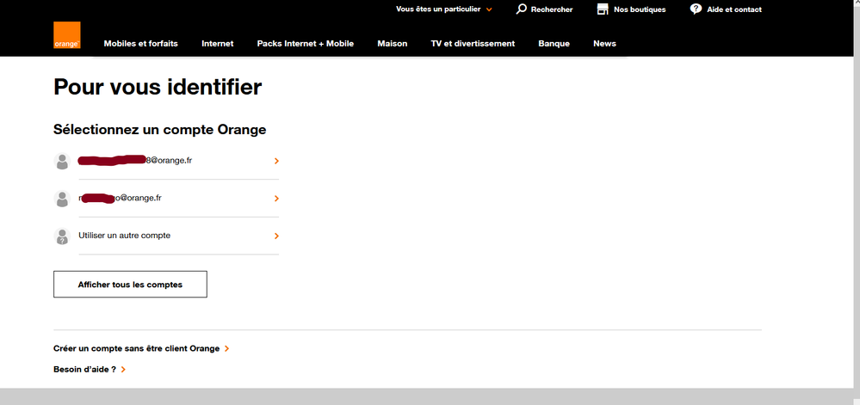Open Aide et contact
Viewport: 860px width, 405px height.
pos(733,9)
